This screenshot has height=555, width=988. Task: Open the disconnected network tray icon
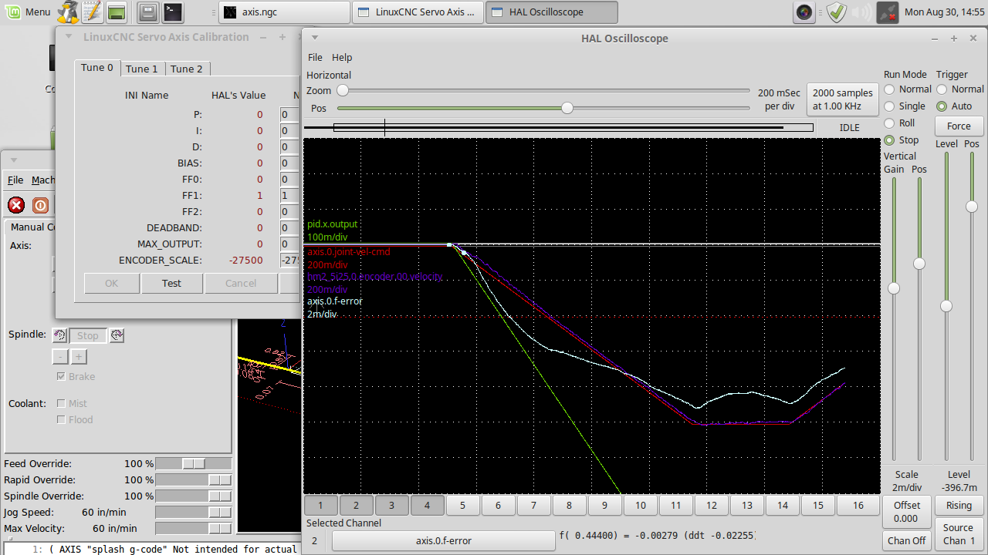(x=888, y=12)
